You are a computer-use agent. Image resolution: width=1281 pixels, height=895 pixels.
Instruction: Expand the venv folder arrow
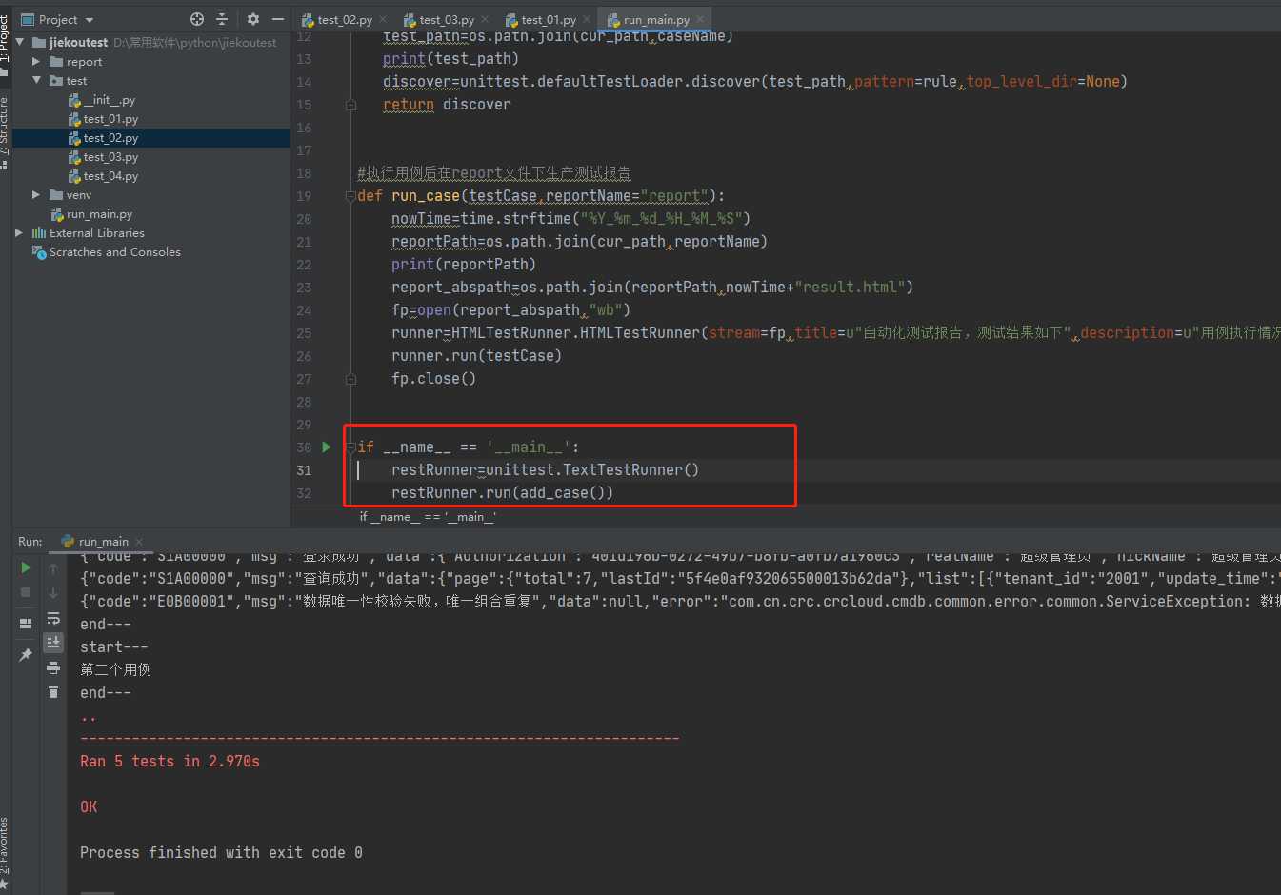pyautogui.click(x=36, y=194)
